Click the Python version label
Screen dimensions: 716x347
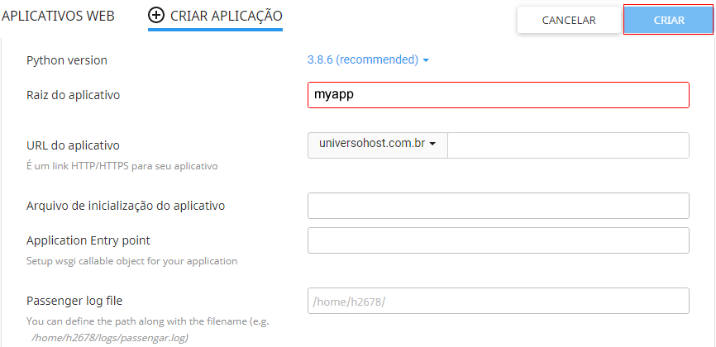67,60
